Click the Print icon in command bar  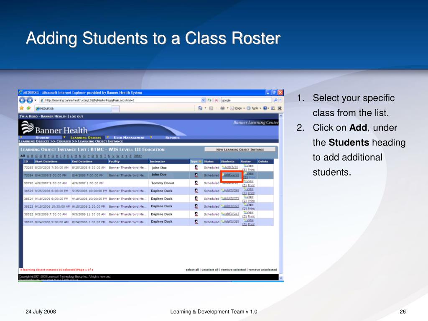[x=222, y=108]
